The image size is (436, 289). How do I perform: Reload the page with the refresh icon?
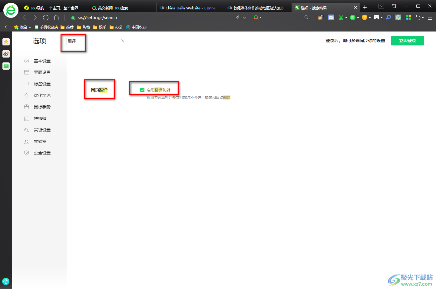[x=46, y=18]
